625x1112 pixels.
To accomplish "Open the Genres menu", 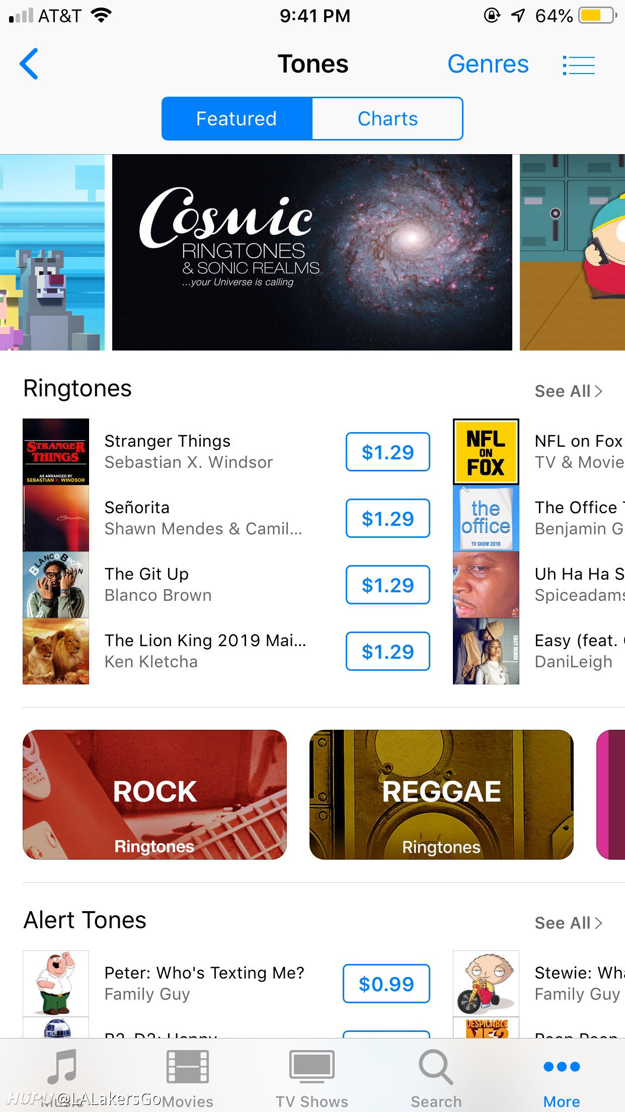I will tap(488, 64).
